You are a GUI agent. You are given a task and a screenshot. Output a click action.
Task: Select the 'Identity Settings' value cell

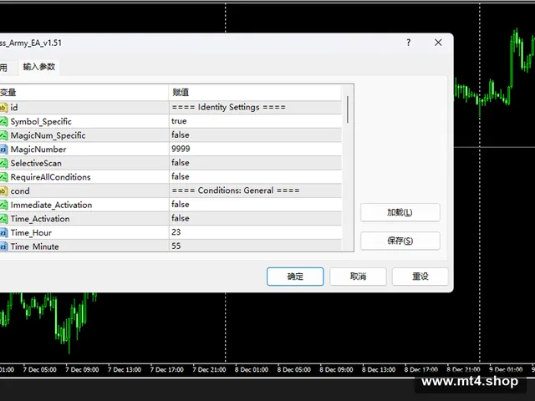click(255, 108)
